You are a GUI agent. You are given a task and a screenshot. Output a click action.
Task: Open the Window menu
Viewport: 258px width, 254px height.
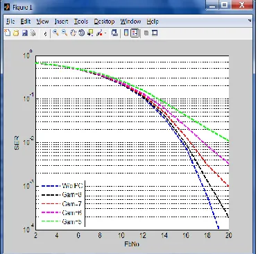(130, 22)
